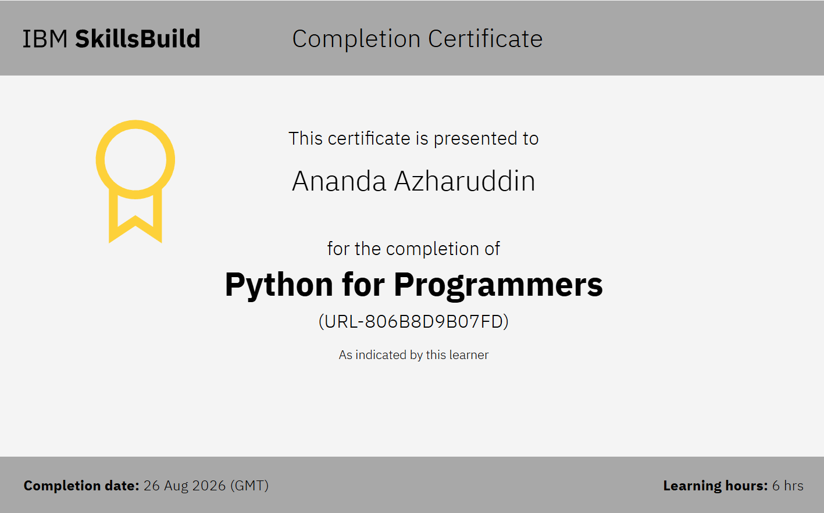Select the Completion Certificate heading
Screen dimensions: 824x513
point(417,39)
